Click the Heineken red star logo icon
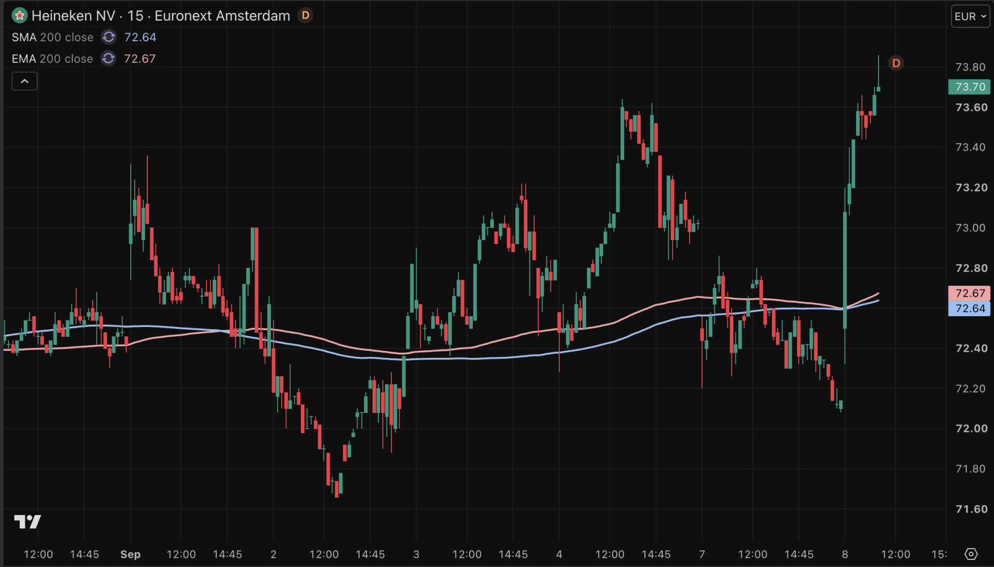 coord(20,16)
